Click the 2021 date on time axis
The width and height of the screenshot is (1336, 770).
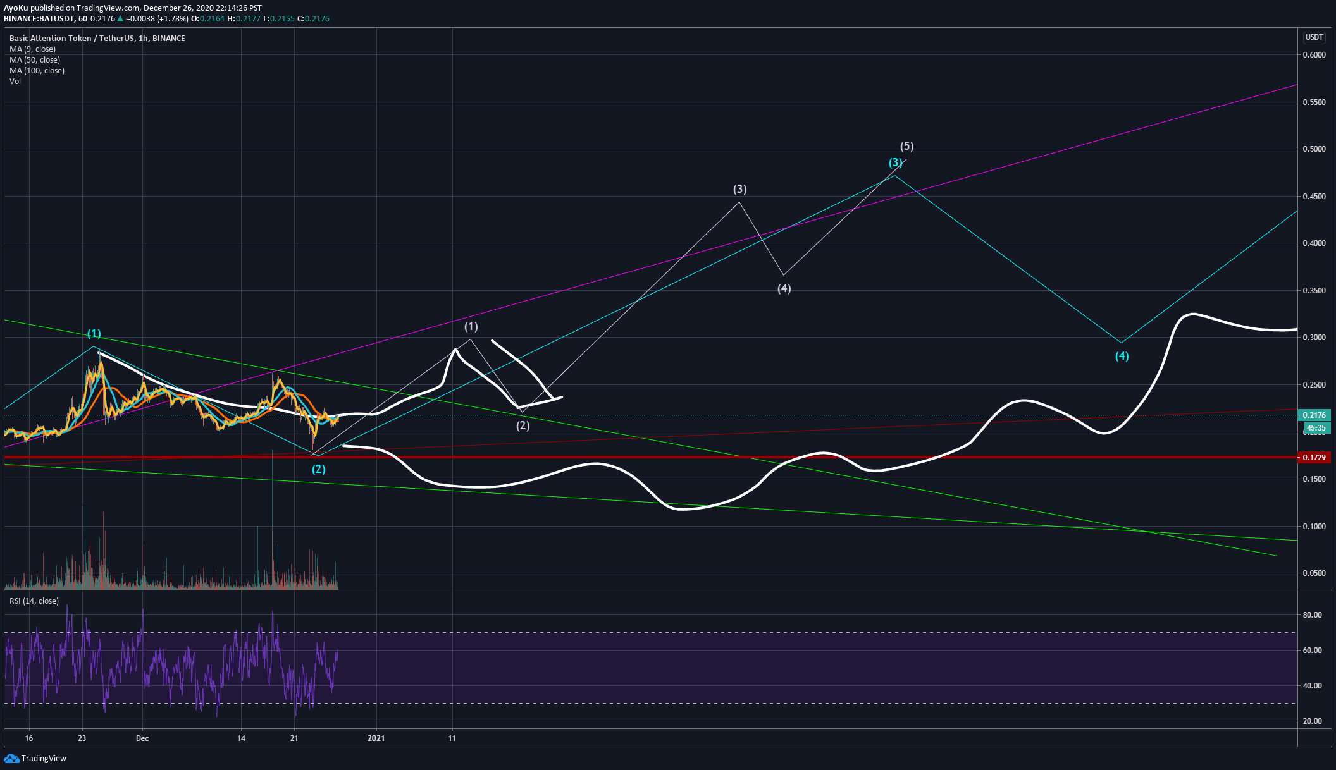click(376, 738)
